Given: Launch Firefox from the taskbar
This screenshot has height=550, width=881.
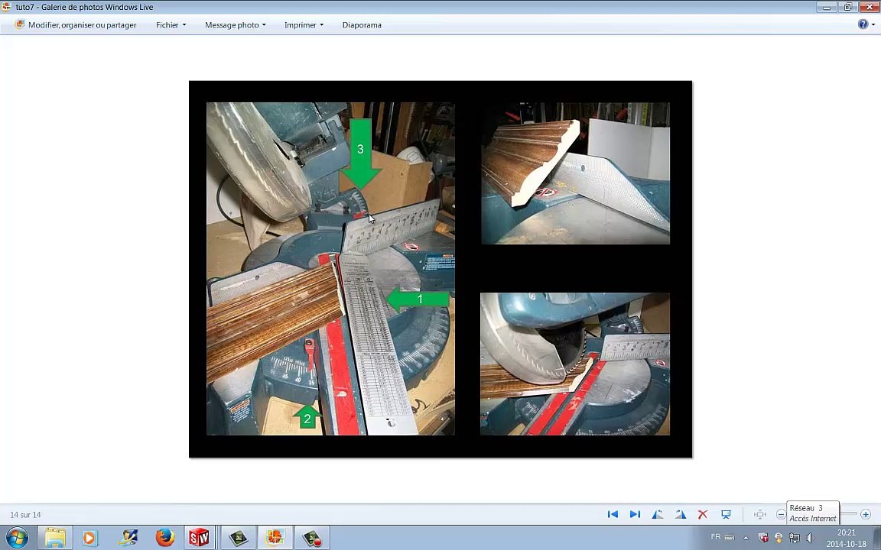Looking at the screenshot, I should [x=164, y=538].
